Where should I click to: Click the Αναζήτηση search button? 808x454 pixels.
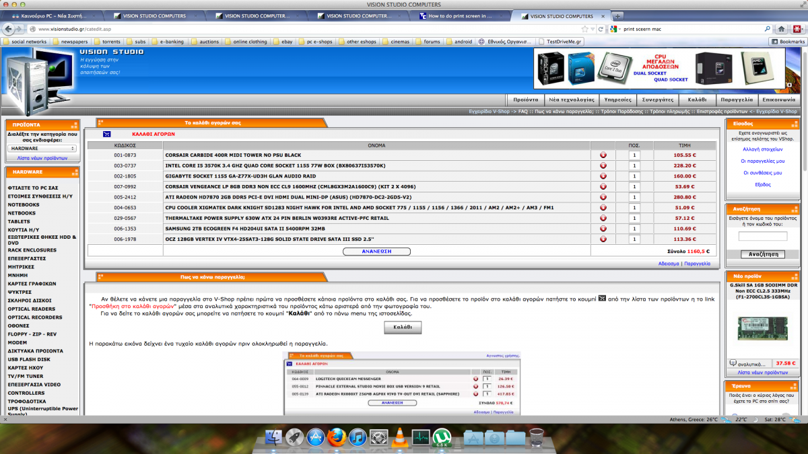click(x=763, y=254)
